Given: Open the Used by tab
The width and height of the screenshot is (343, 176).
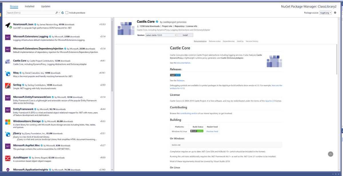Looking at the screenshot, I should tap(240, 41).
